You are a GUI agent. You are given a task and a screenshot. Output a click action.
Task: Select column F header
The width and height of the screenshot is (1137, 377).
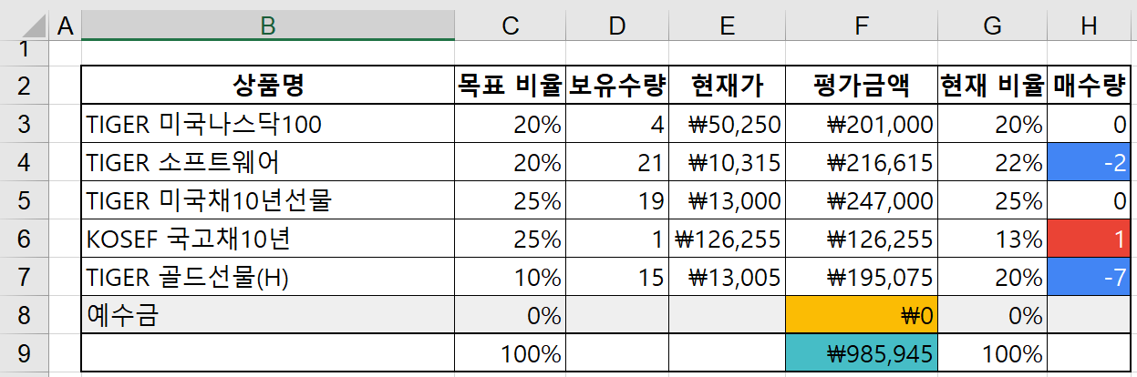tap(862, 25)
